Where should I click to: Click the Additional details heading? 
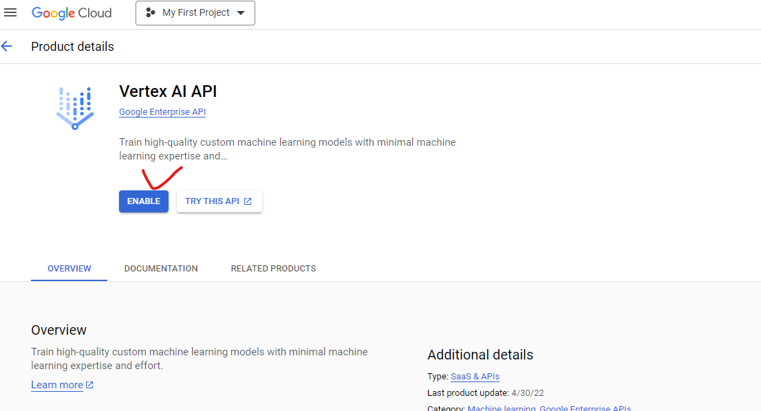click(480, 355)
